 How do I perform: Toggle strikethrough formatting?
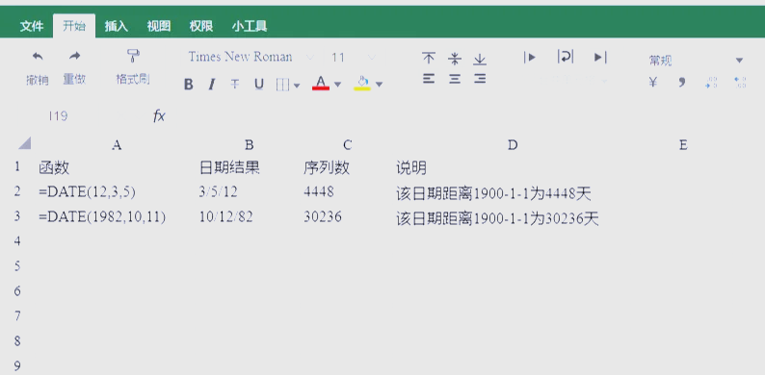click(x=235, y=85)
